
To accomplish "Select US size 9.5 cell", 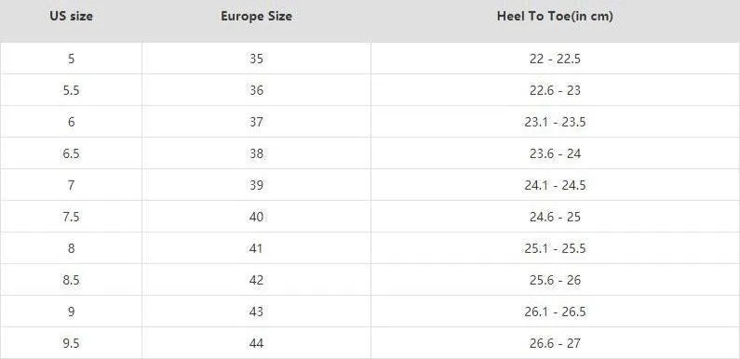I will point(71,343).
